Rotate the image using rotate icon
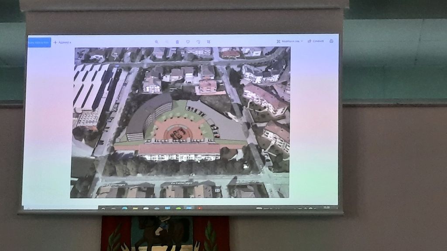The width and height of the screenshot is (447, 251). (x=198, y=42)
